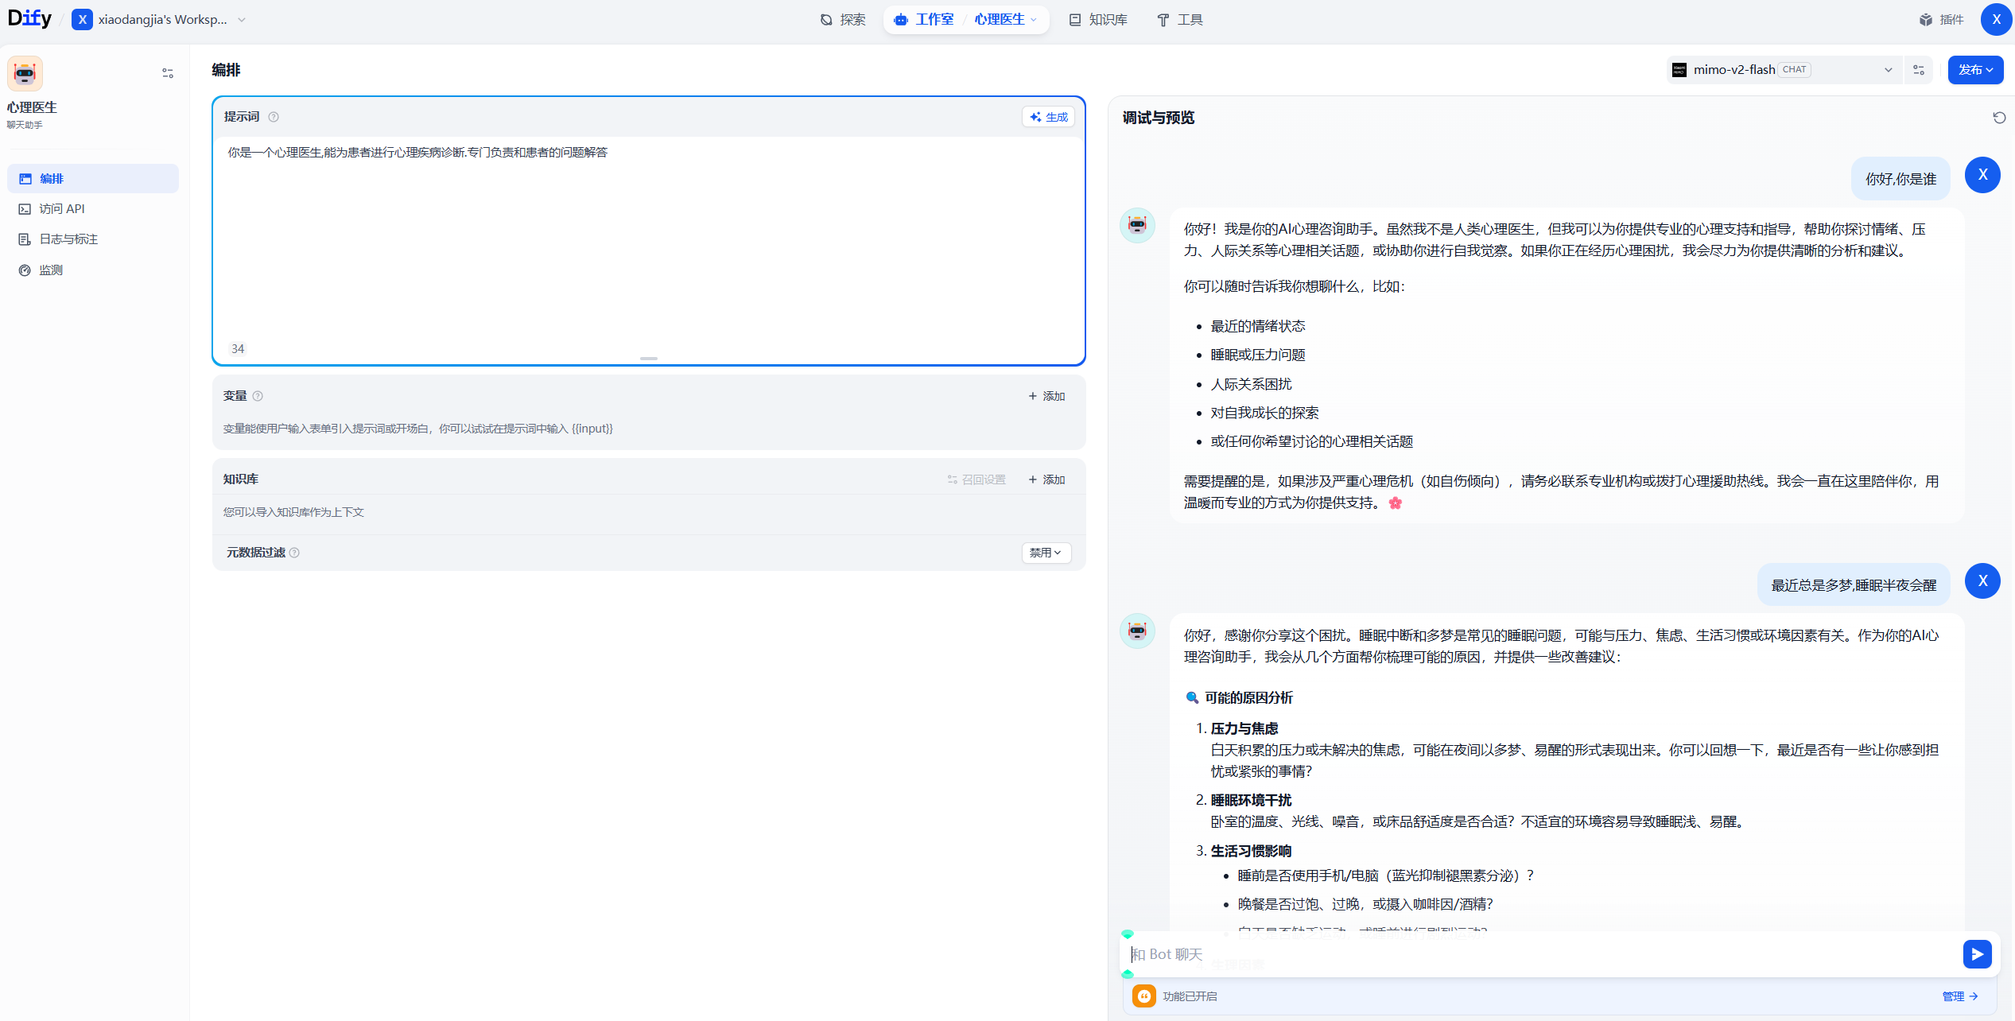Switch to the 工作室 Studio tab
Viewport: 2015px width, 1021px height.
coord(924,19)
